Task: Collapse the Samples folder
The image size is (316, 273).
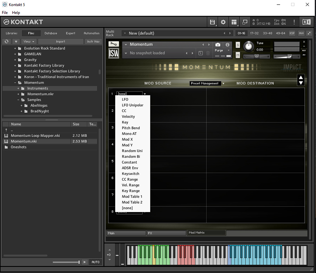Action: (18, 100)
